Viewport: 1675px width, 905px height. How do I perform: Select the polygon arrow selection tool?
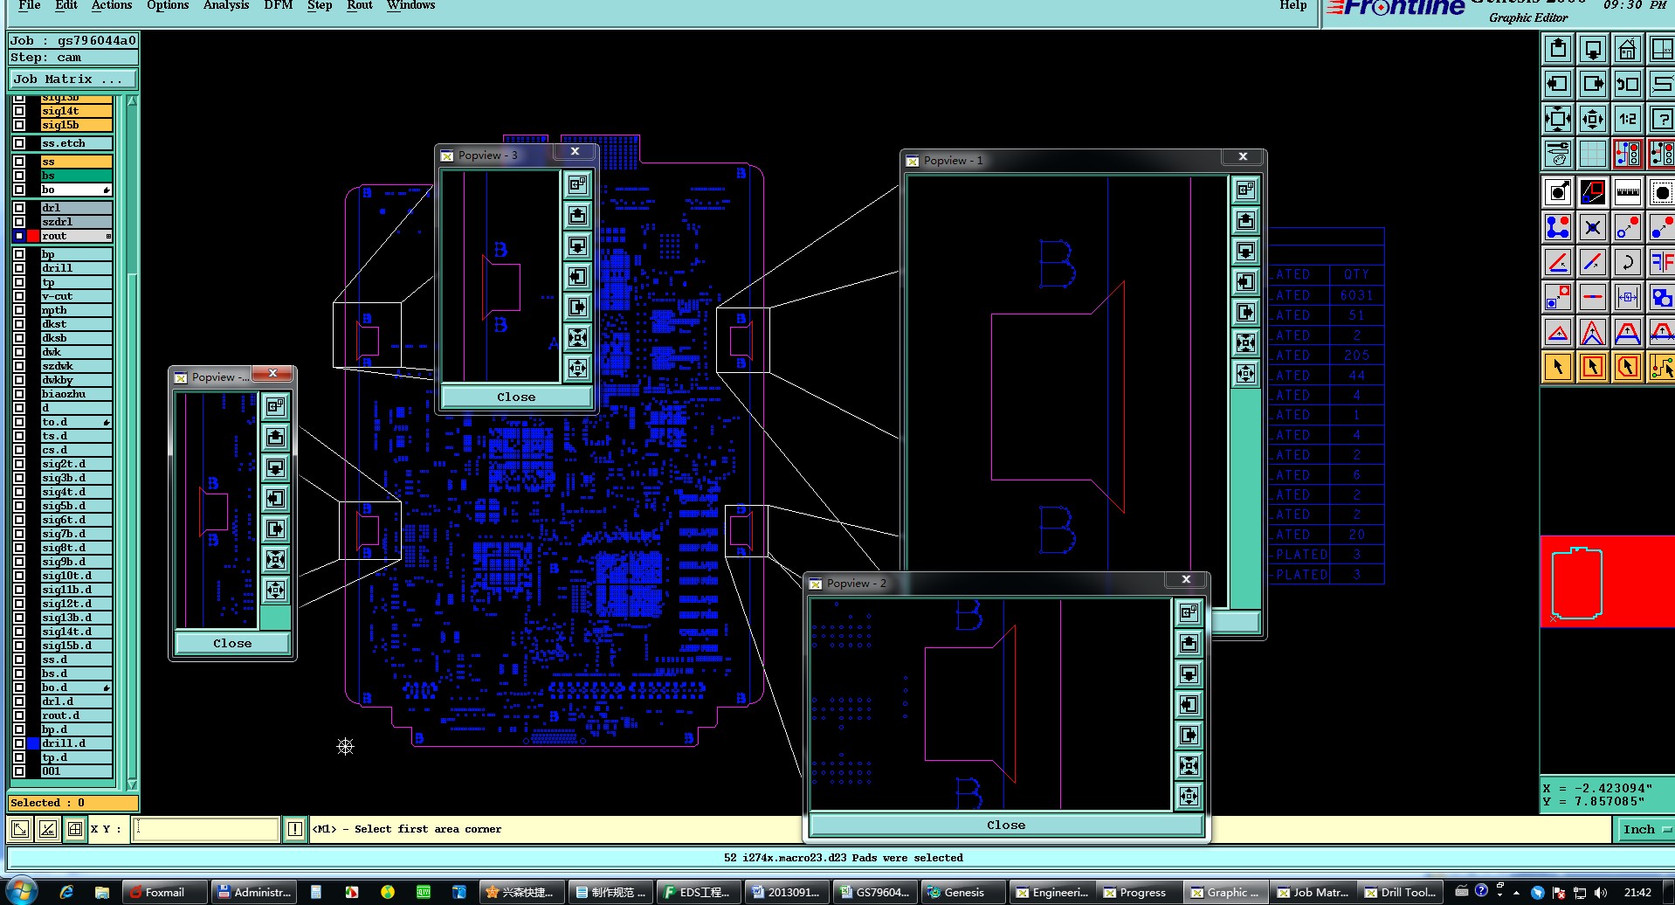pyautogui.click(x=1627, y=367)
